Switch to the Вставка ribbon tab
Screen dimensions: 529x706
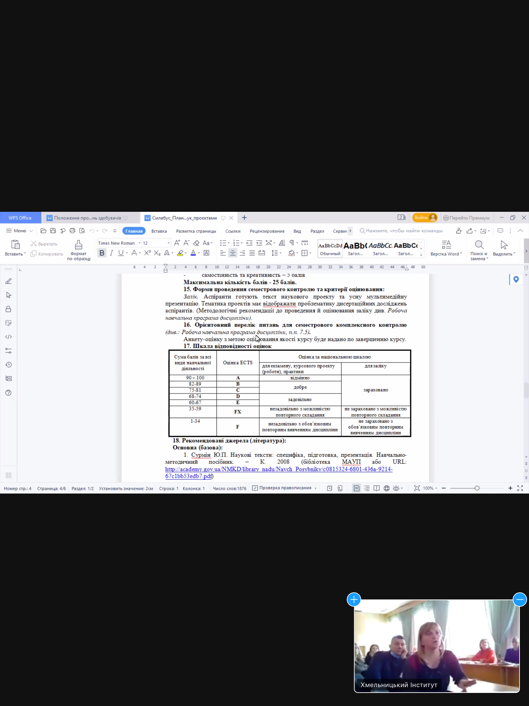pyautogui.click(x=159, y=231)
